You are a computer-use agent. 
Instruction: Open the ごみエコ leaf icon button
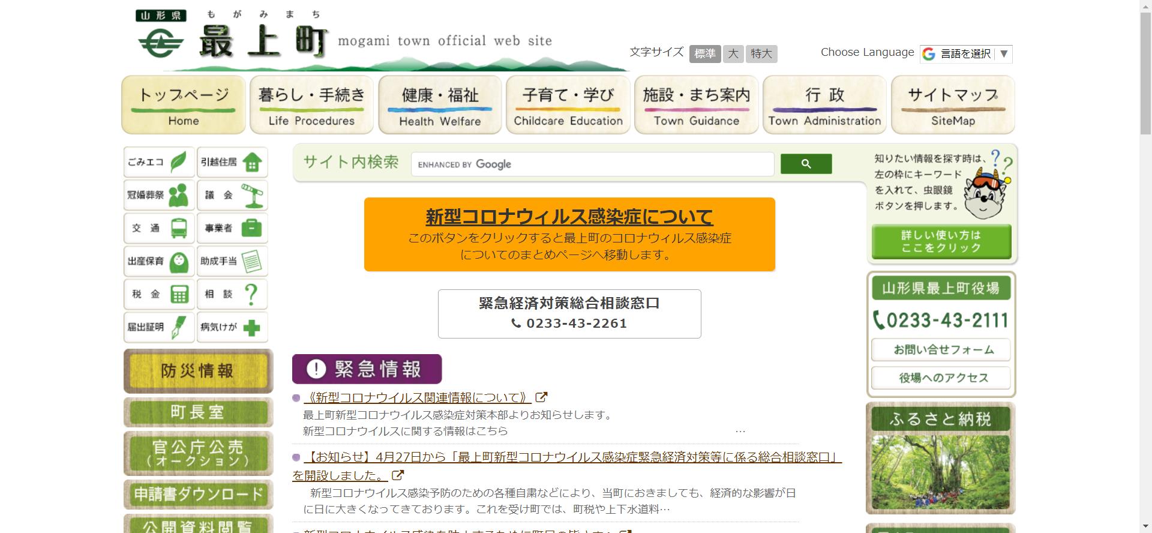[160, 162]
